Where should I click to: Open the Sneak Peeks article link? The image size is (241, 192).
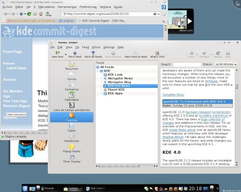[182, 130]
